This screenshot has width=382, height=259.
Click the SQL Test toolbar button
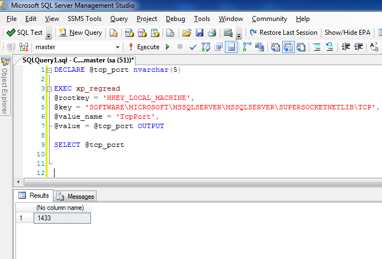(x=25, y=33)
